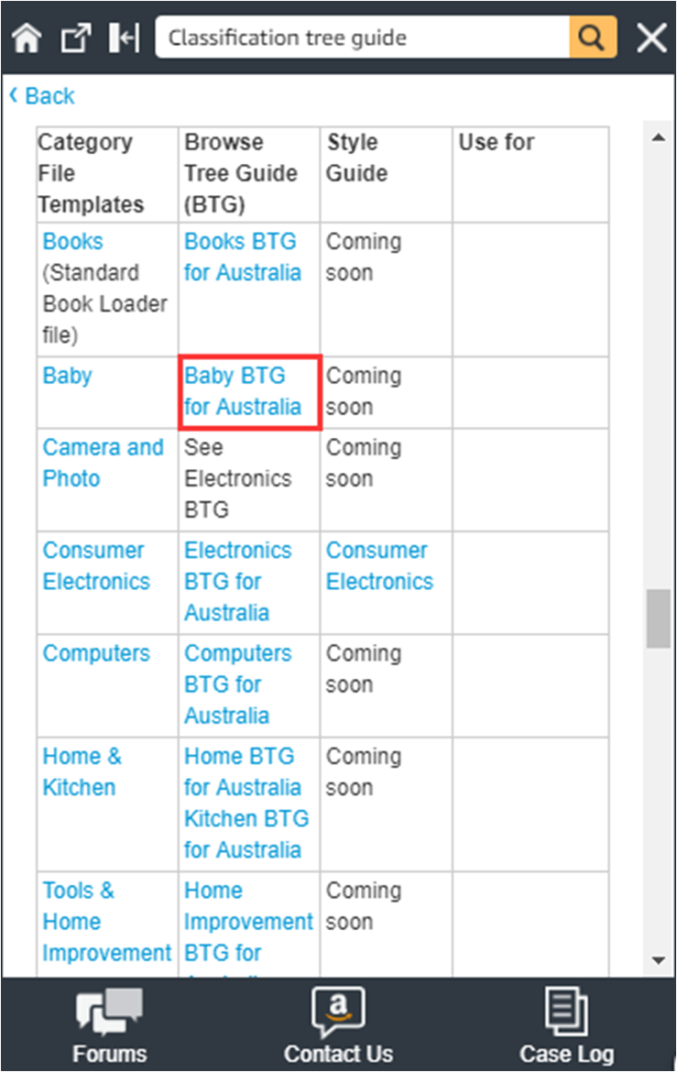This screenshot has height=1072, width=677.
Task: Open the Camera and Photo category template
Action: [x=103, y=463]
